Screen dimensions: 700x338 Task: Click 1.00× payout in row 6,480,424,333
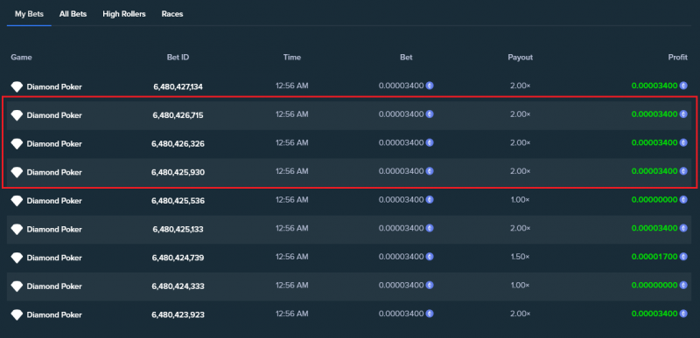[x=520, y=285]
